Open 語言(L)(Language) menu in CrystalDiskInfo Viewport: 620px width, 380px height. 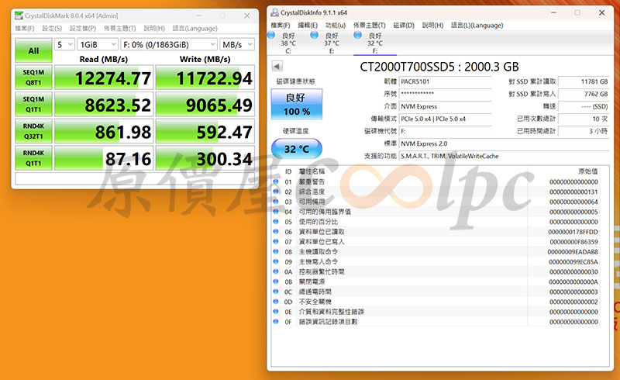tap(477, 26)
